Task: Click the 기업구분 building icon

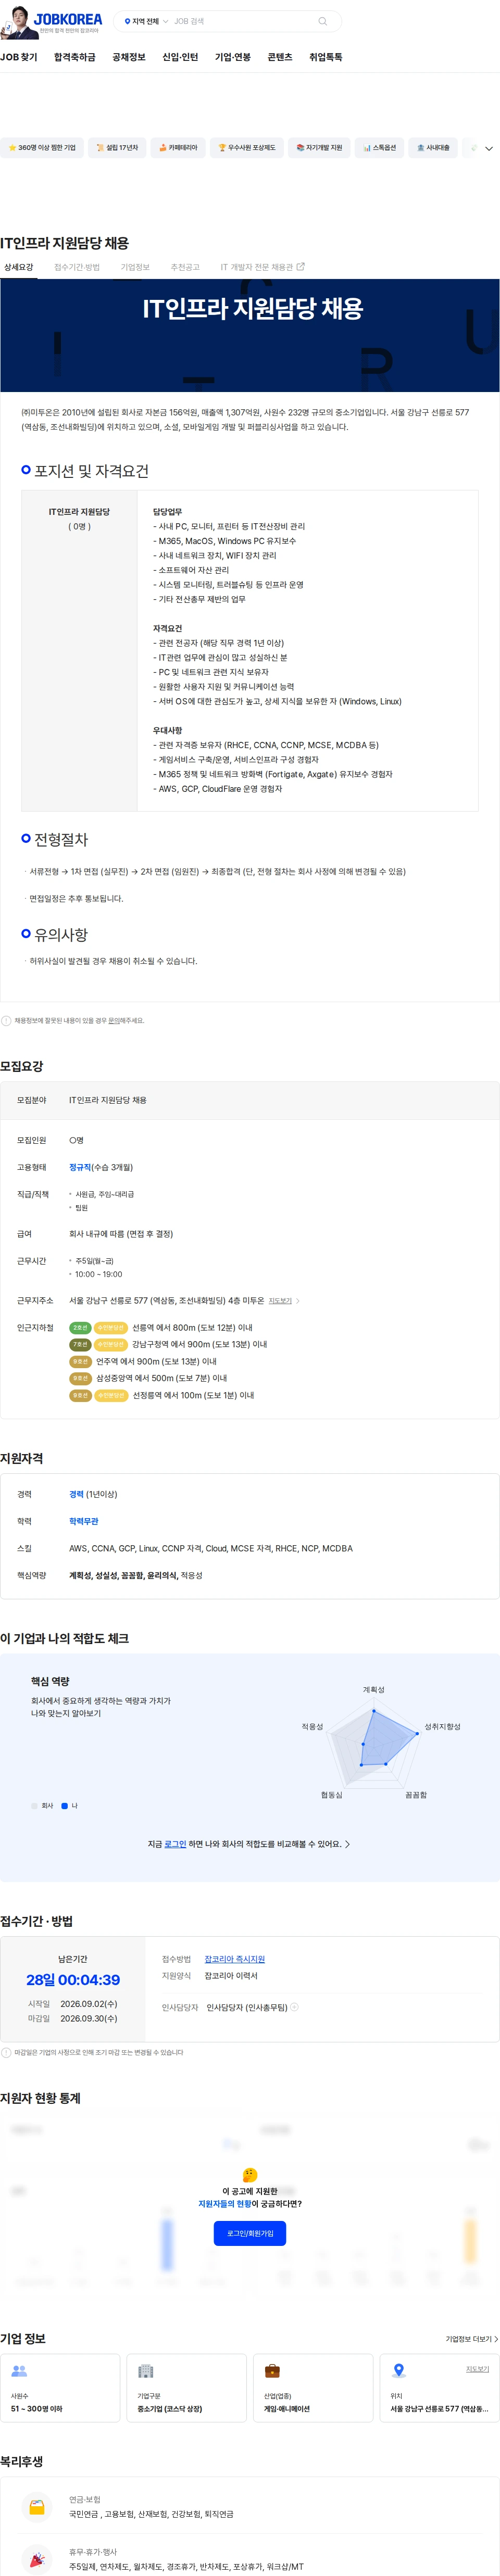Action: point(146,2371)
